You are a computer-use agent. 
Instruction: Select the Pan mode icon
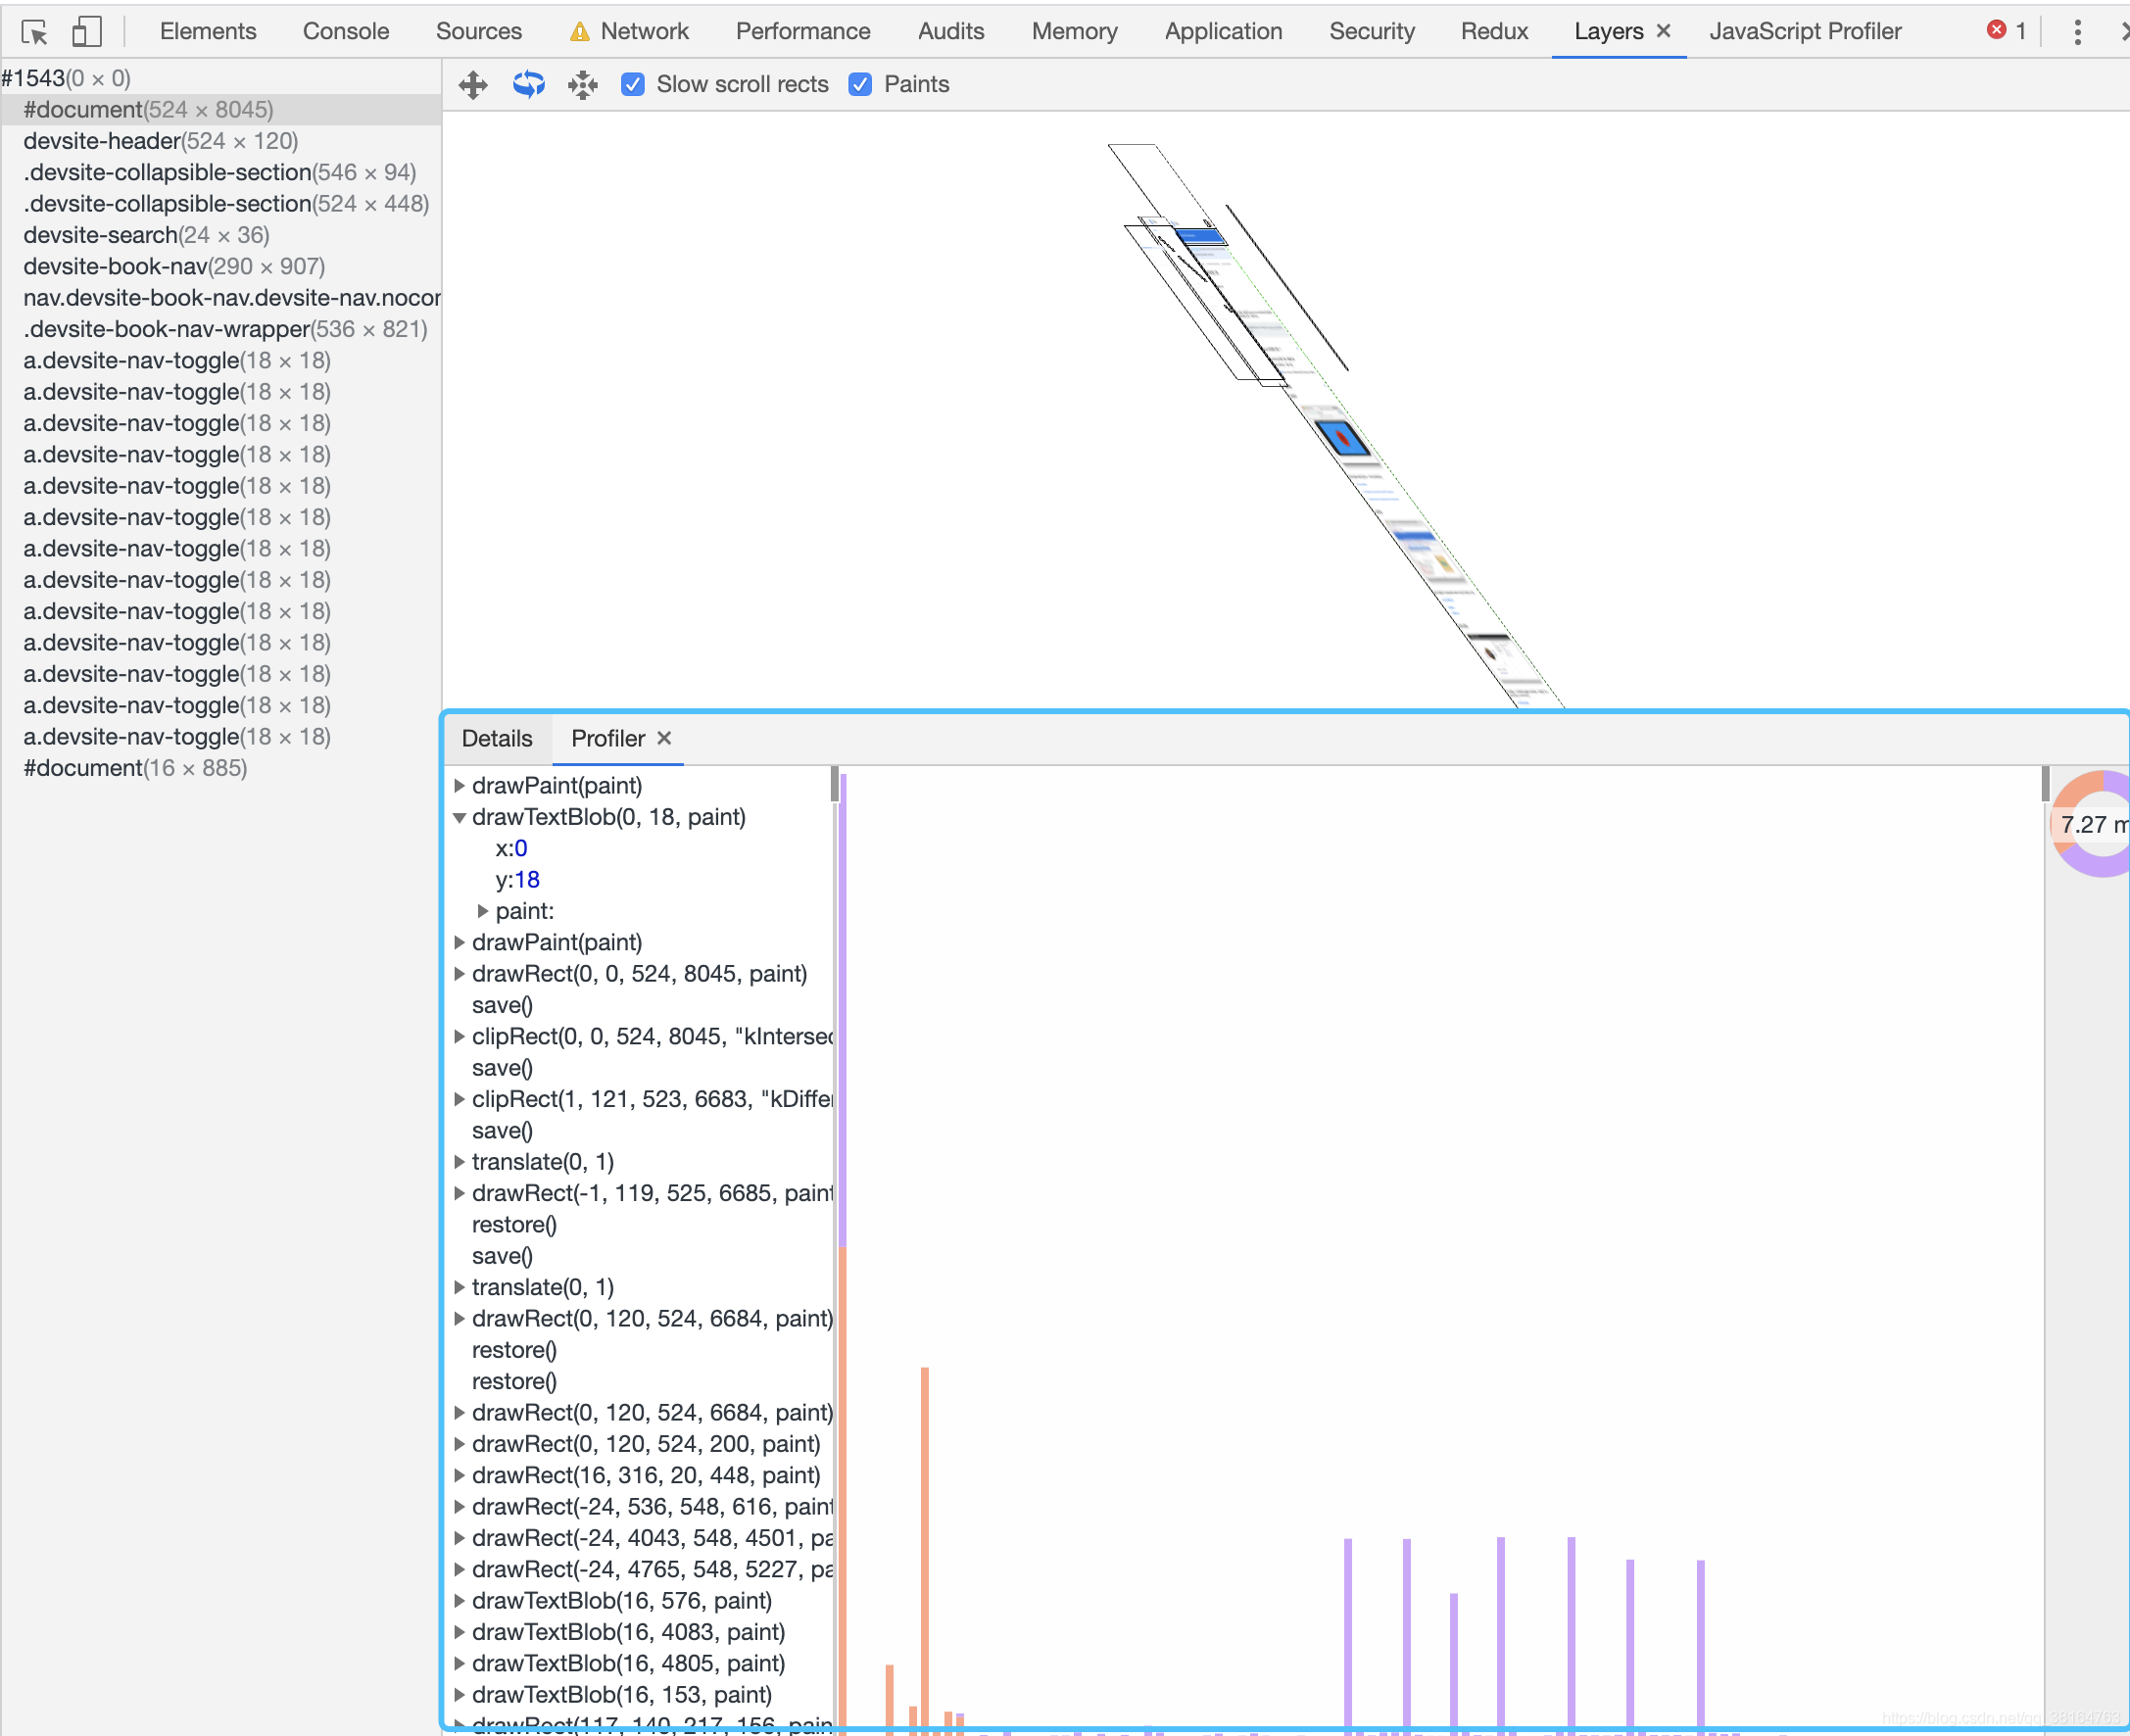(x=473, y=85)
